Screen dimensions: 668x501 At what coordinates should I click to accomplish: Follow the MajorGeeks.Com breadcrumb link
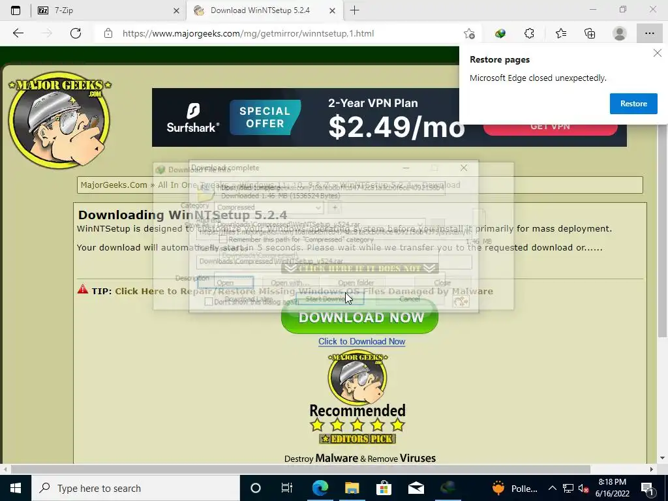(x=114, y=185)
